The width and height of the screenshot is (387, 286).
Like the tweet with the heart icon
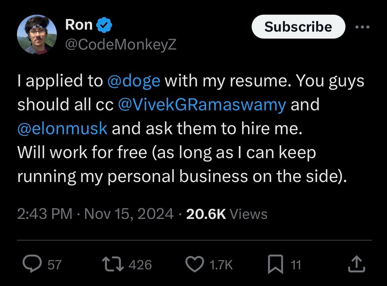pyautogui.click(x=195, y=264)
